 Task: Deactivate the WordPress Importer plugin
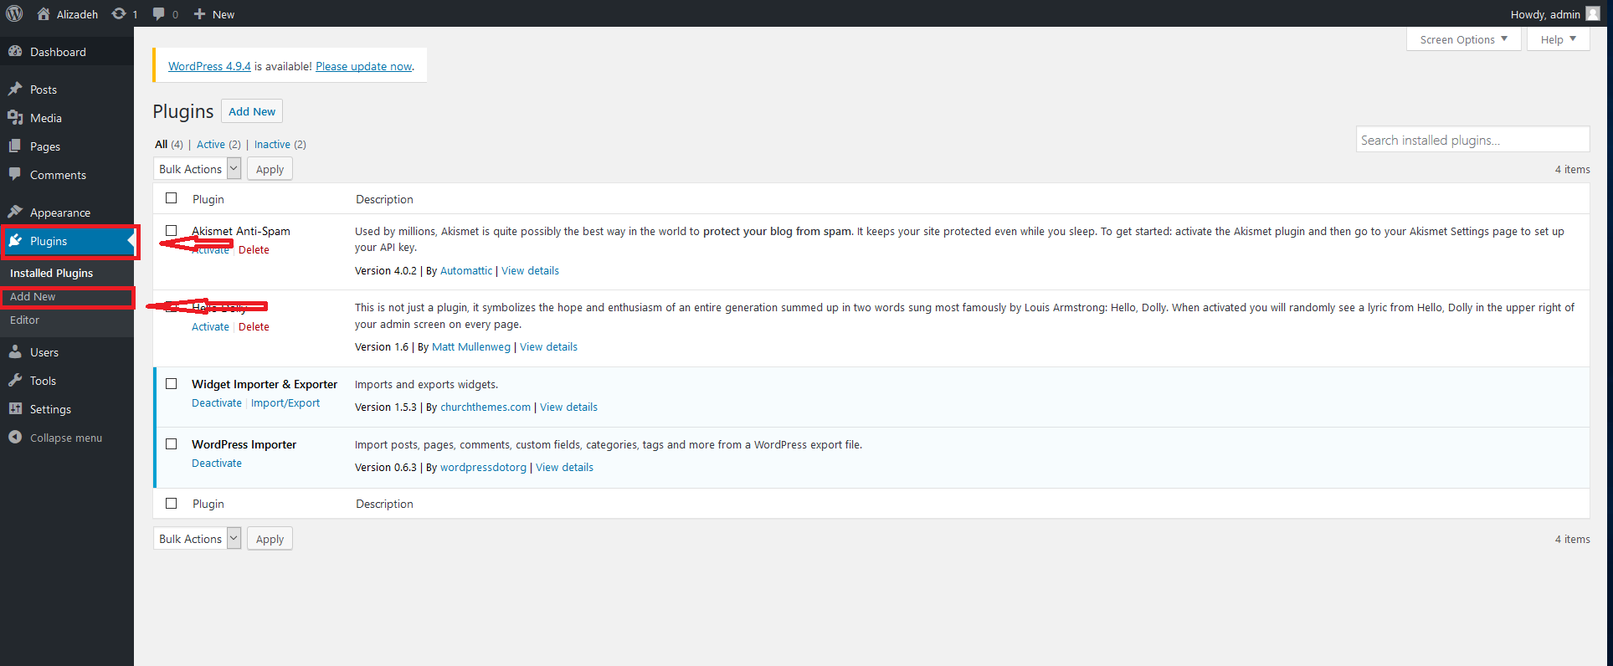click(217, 464)
